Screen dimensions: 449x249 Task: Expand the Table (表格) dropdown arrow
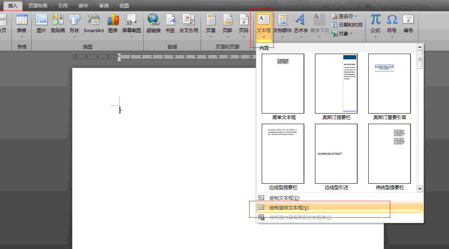[x=22, y=37]
